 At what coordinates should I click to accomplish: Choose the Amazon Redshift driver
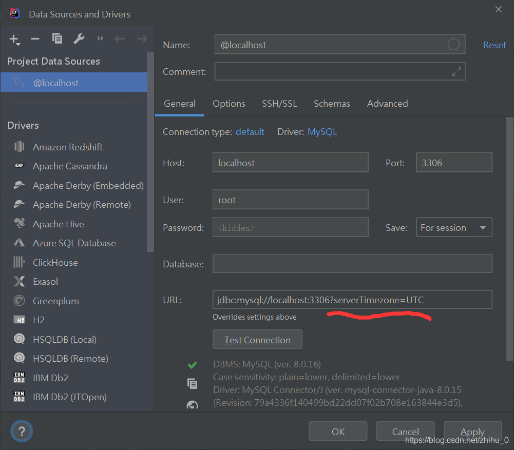coord(68,147)
